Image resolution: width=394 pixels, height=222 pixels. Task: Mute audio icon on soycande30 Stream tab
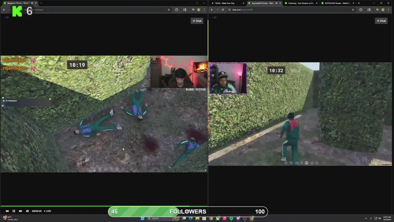coord(276,3)
